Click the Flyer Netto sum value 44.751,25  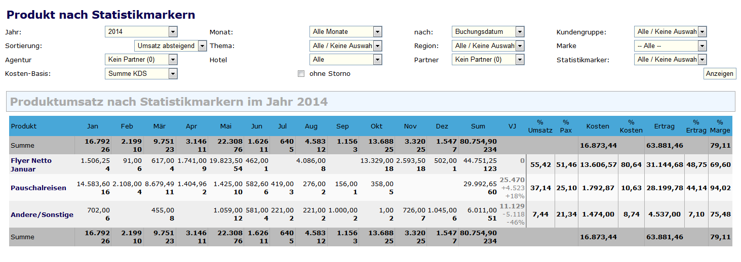[x=480, y=160]
